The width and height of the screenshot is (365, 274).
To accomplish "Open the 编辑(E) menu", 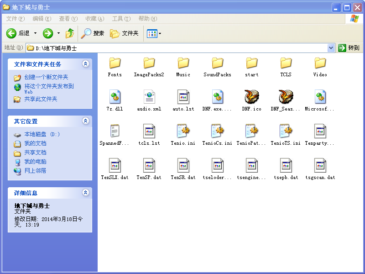I will [42, 19].
